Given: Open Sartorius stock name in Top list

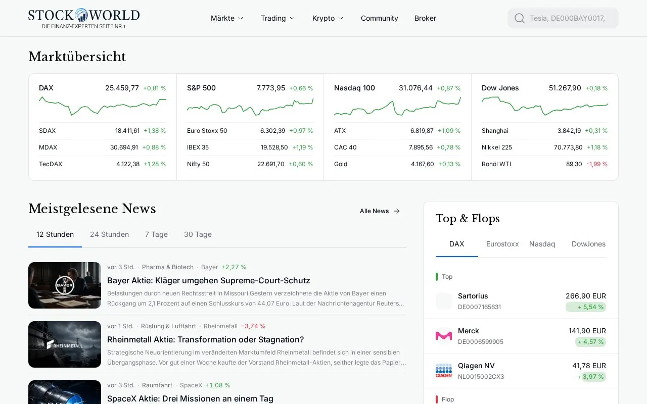Looking at the screenshot, I should click(x=473, y=296).
